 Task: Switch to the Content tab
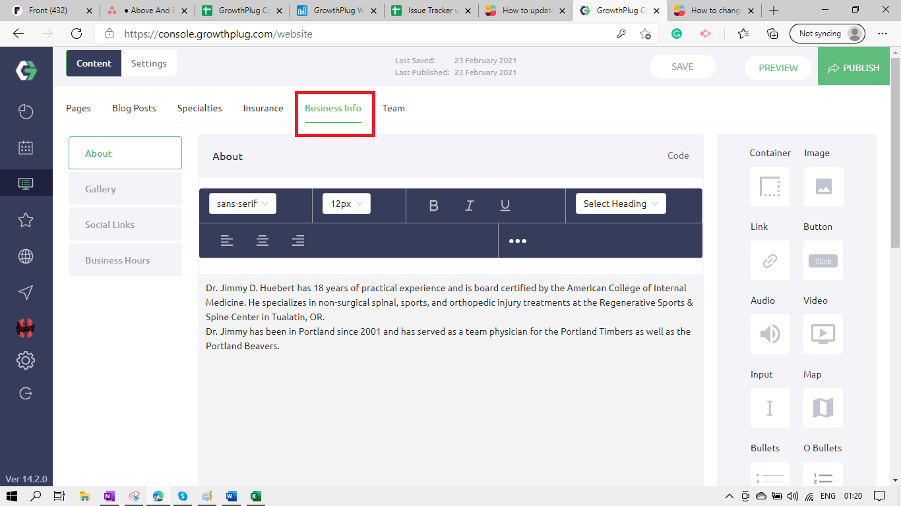click(94, 63)
